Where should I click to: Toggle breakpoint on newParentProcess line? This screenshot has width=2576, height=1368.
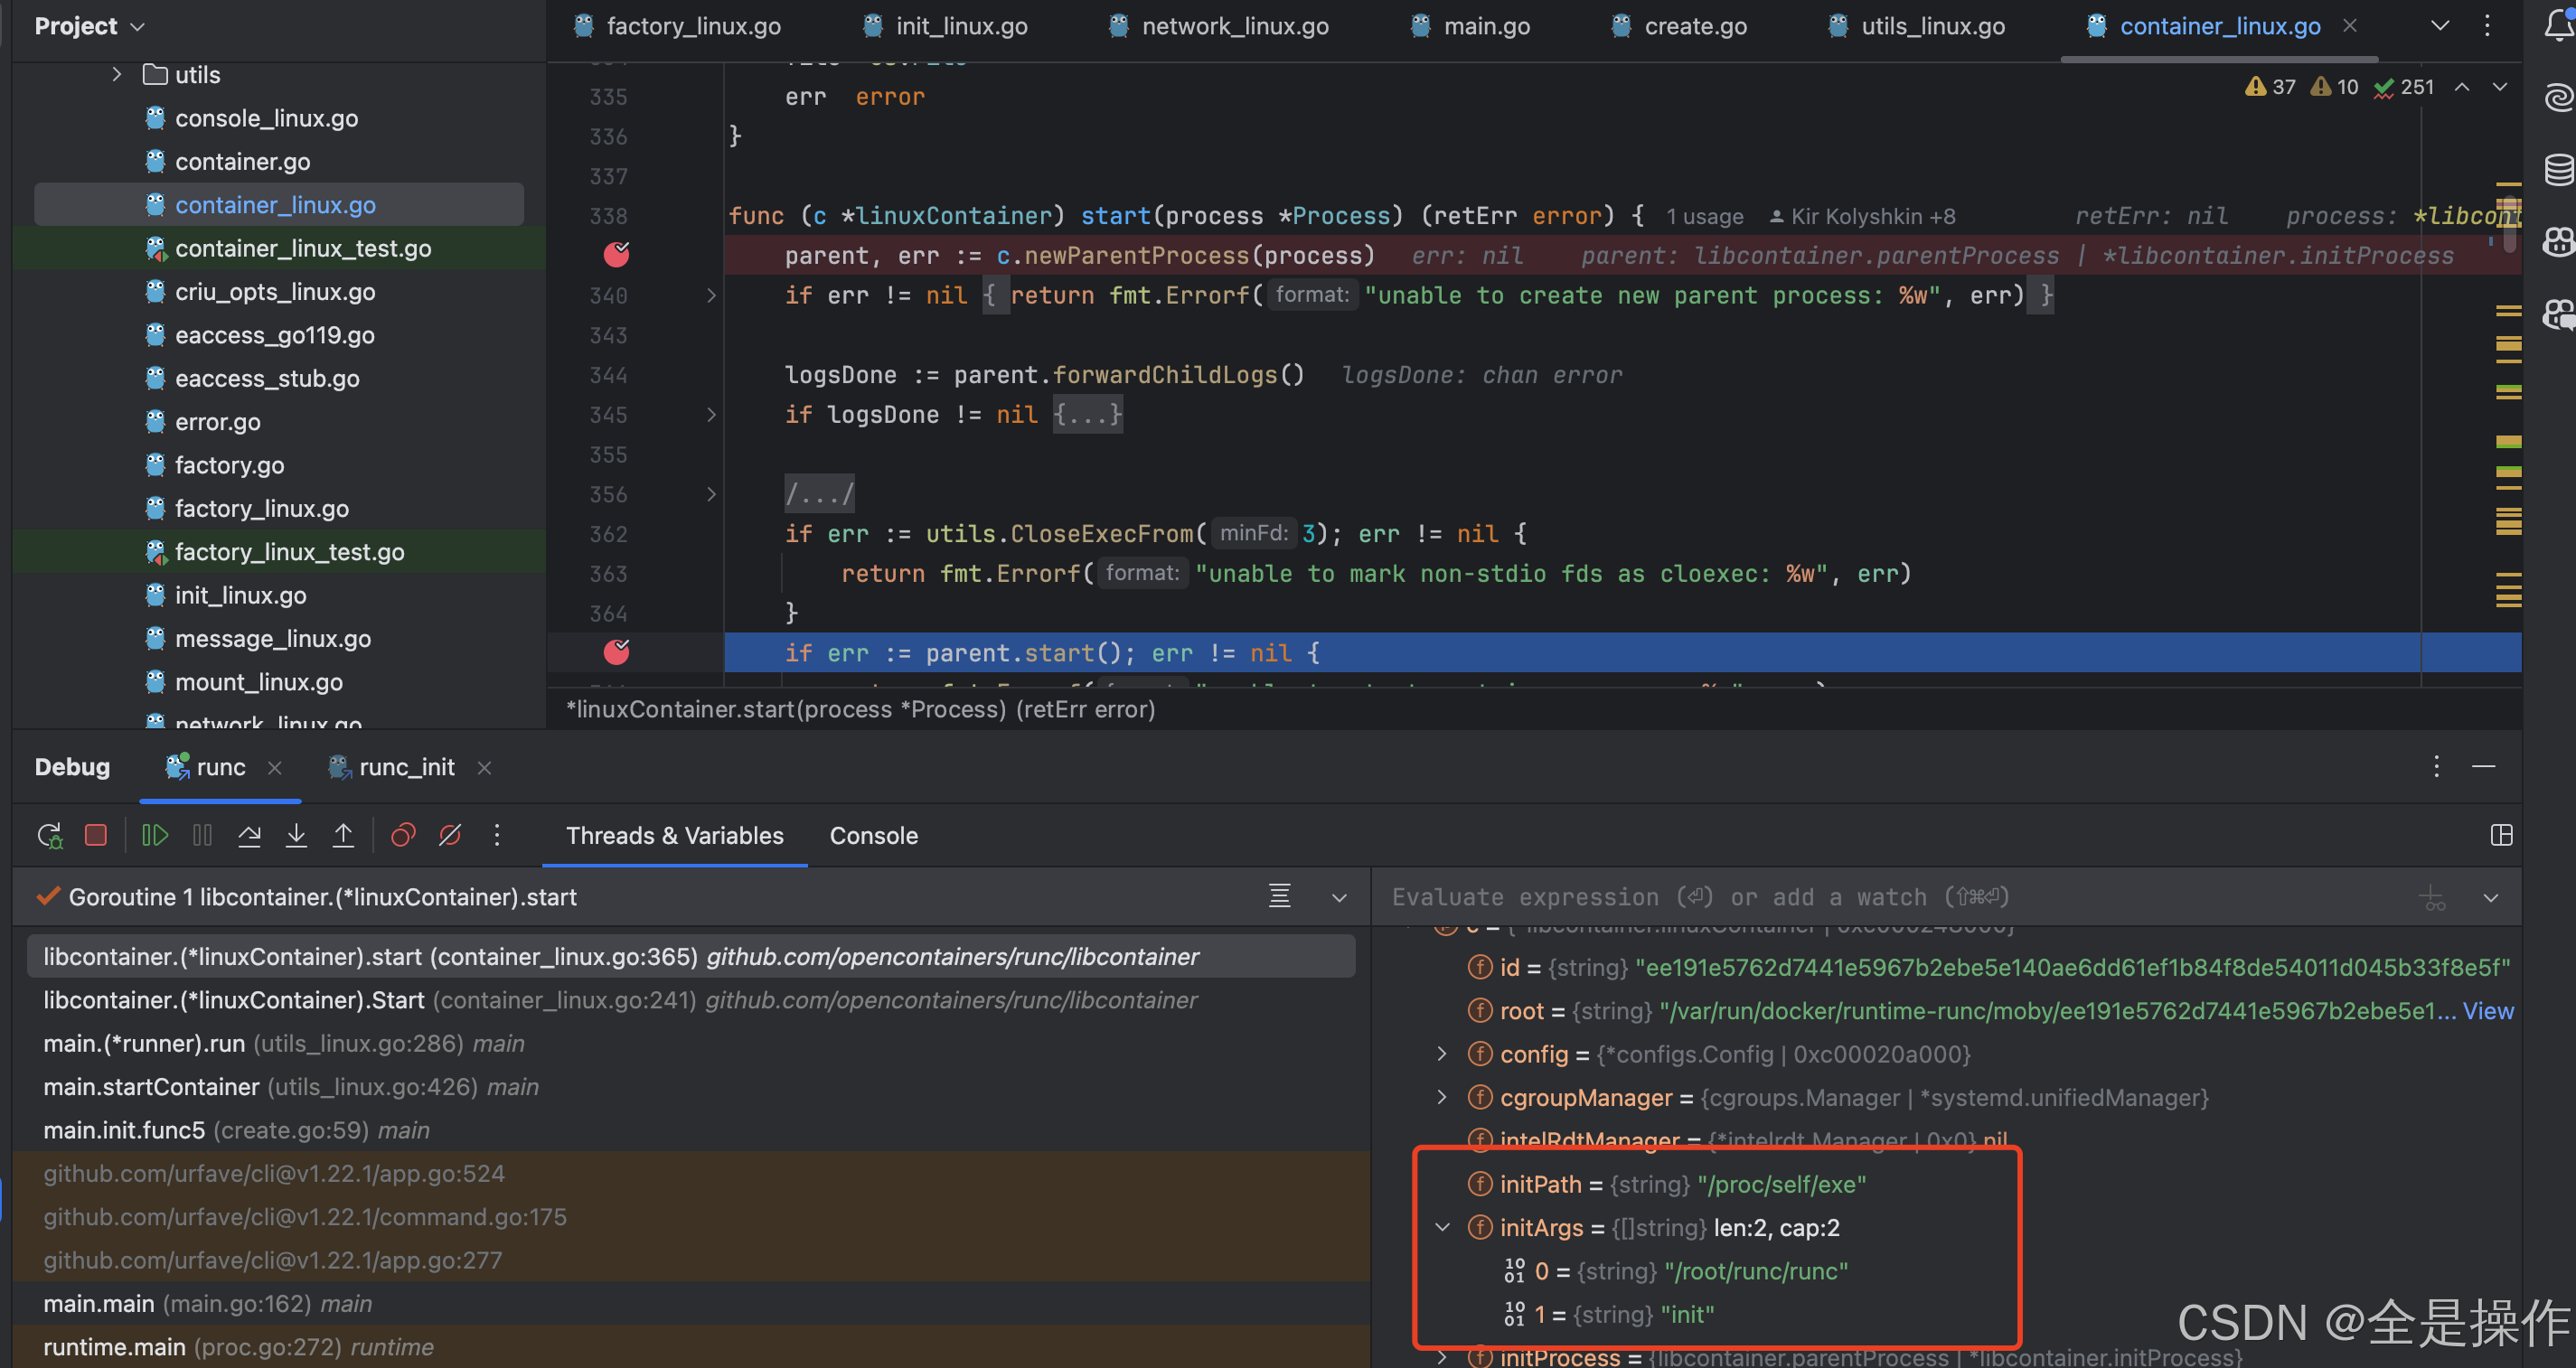tap(616, 255)
